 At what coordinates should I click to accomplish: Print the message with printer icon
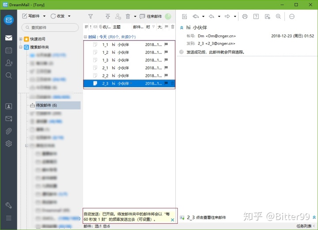pos(245,16)
